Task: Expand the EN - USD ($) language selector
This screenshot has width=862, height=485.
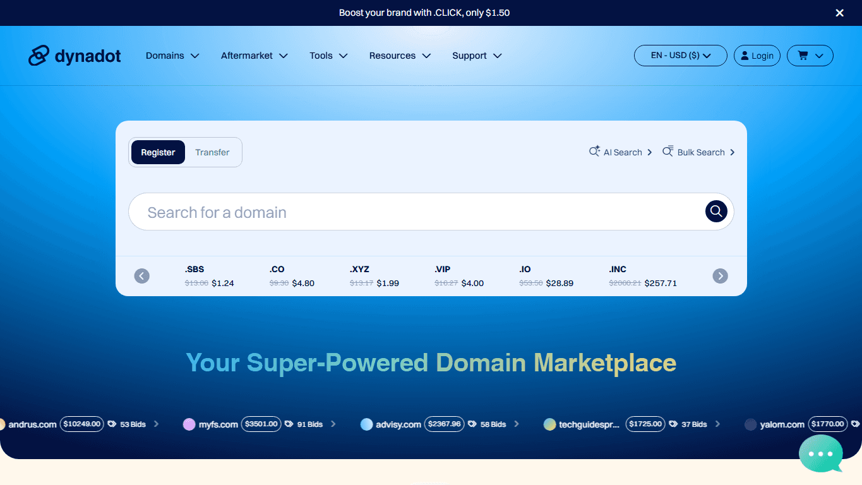Action: pyautogui.click(x=681, y=56)
